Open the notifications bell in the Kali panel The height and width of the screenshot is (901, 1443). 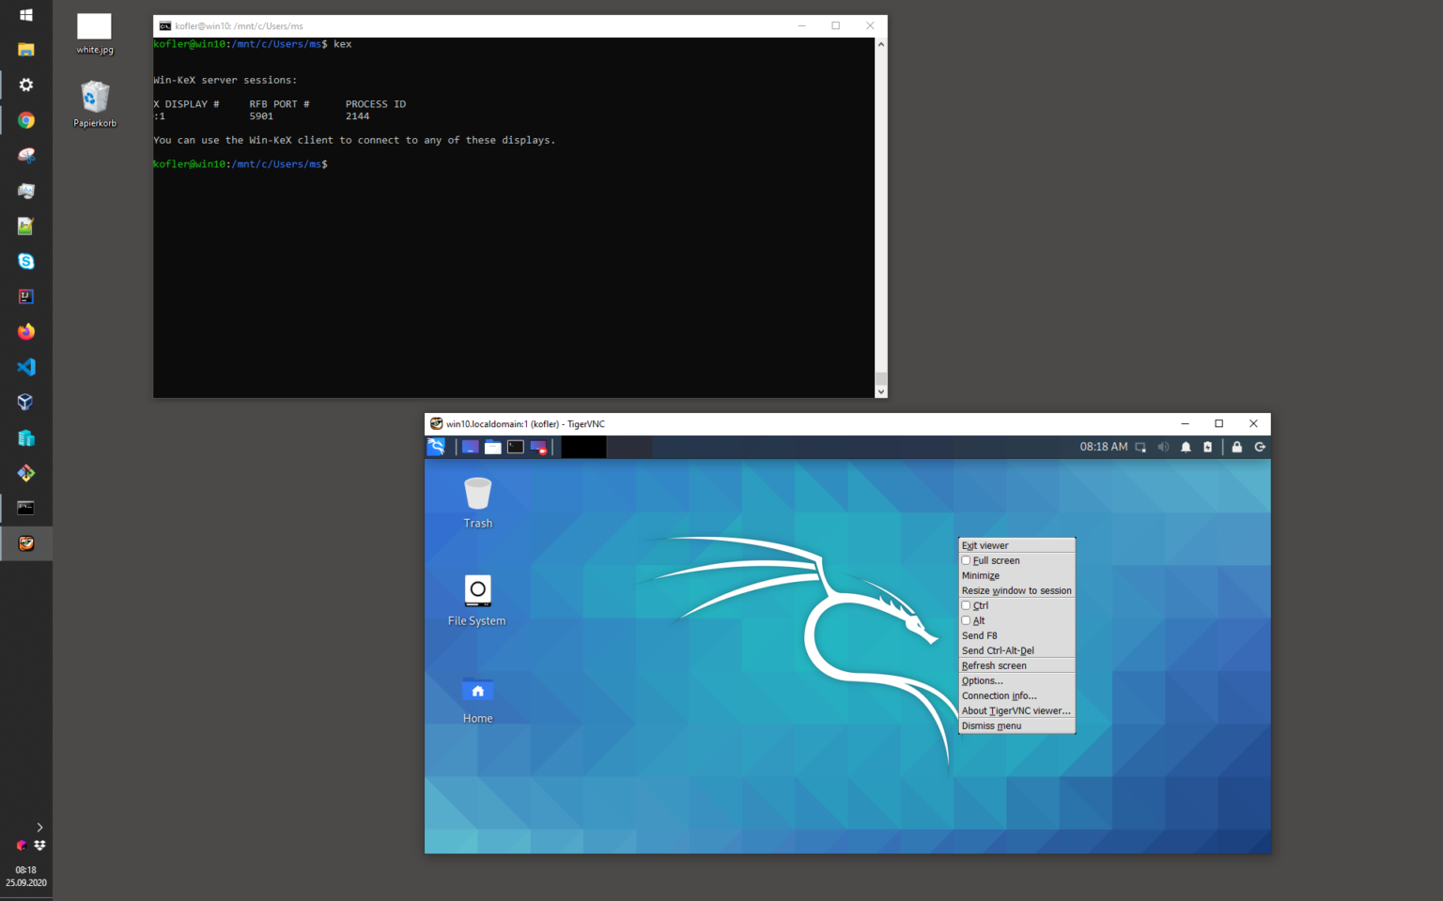click(1186, 447)
